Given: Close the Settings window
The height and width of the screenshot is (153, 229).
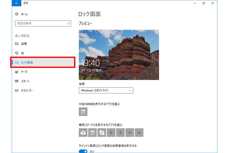Looking at the screenshot, I should tap(213, 3).
